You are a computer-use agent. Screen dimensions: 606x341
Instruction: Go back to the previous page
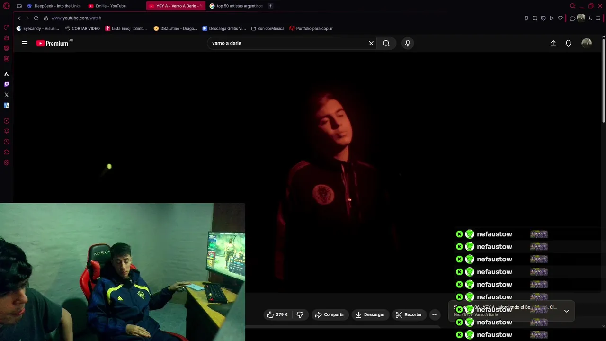(x=19, y=18)
